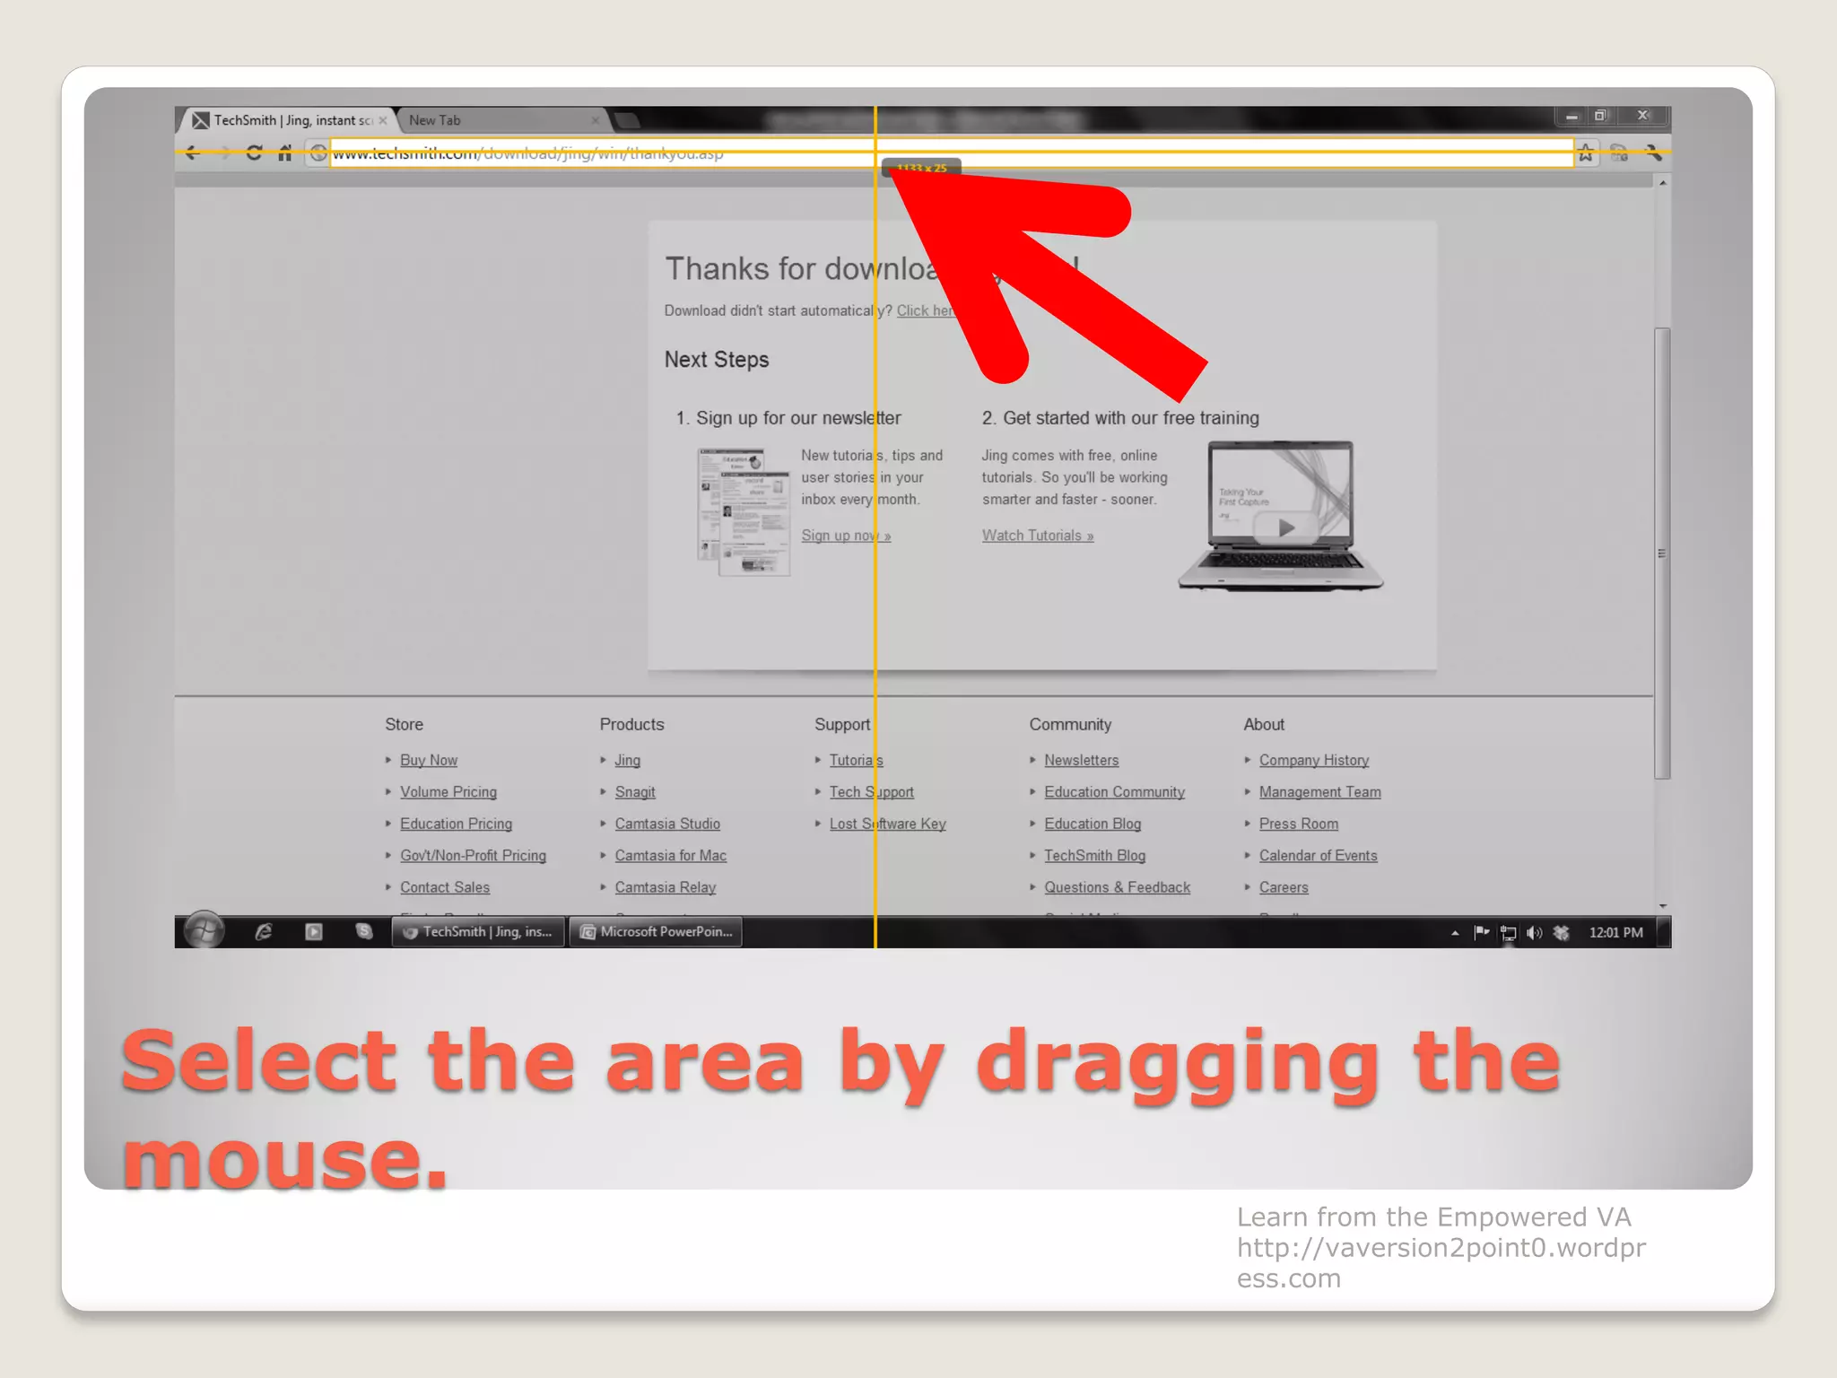
Task: Open a new tab with the plus button
Action: (x=628, y=120)
